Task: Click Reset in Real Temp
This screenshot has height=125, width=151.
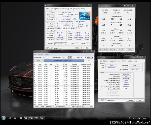Action: click(121, 50)
